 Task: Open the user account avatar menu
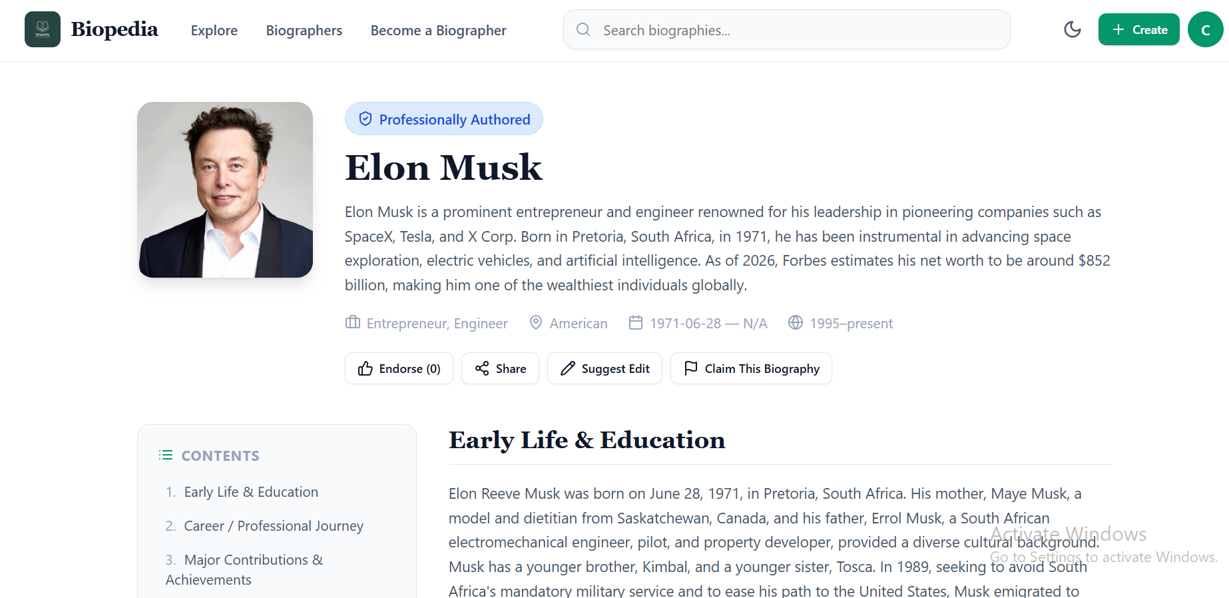pos(1204,29)
